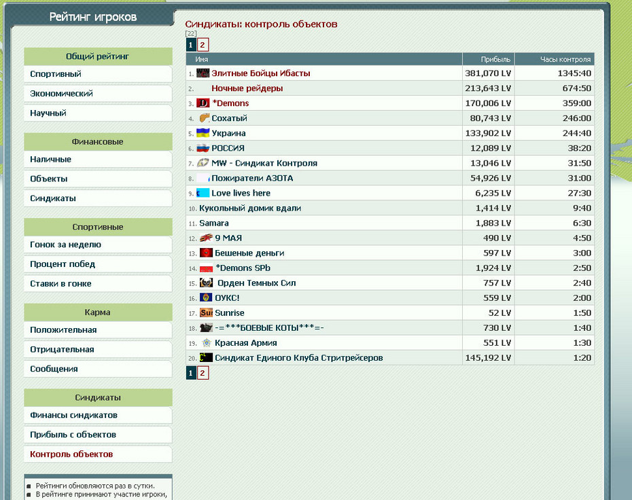632x500 pixels.
Task: Open the Ночные рейдеры syndicate link
Action: point(247,88)
